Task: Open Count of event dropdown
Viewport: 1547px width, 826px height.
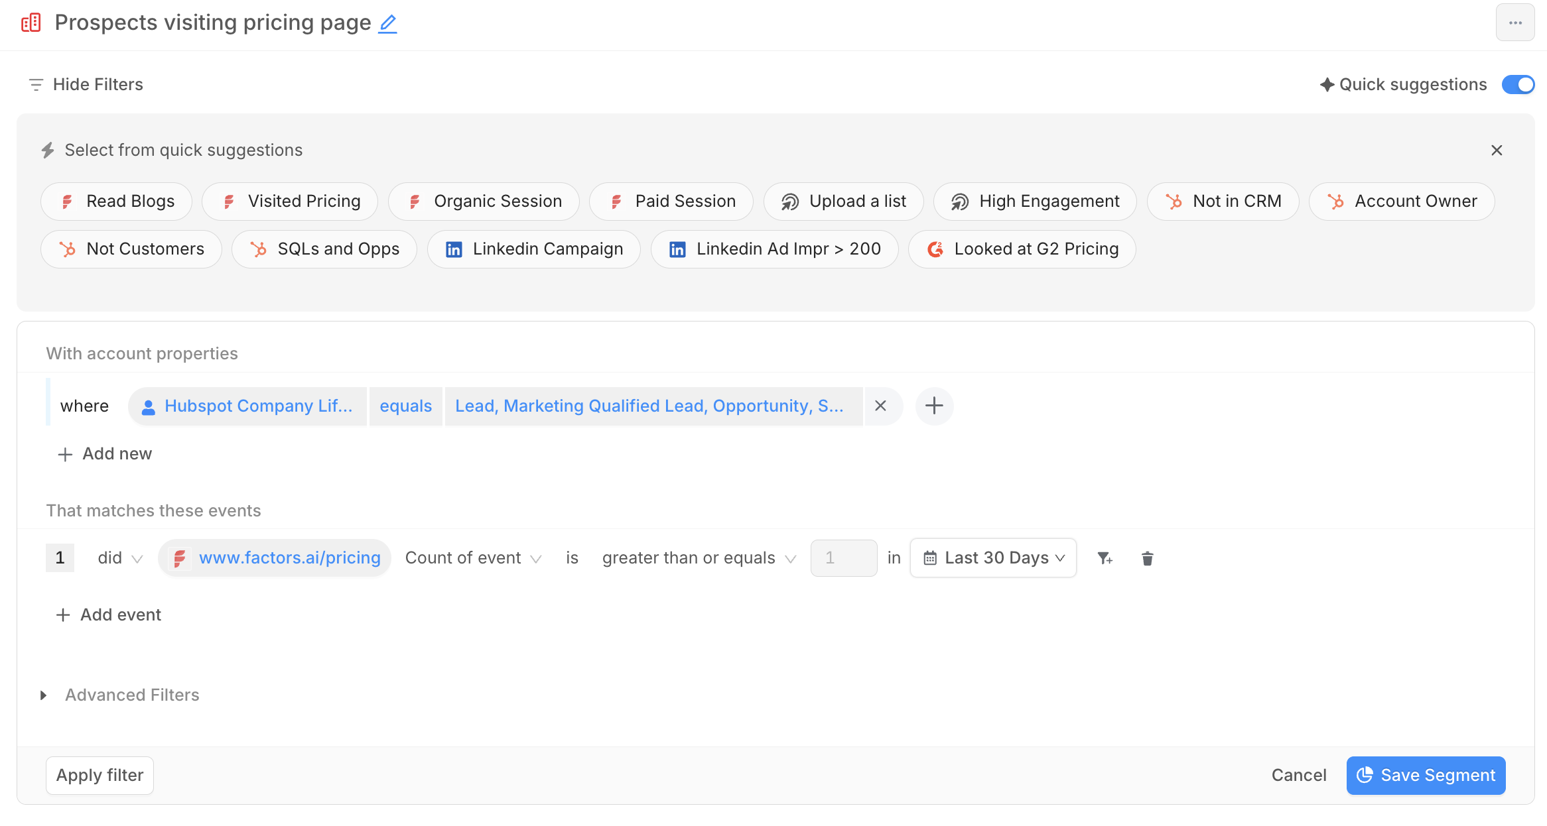Action: tap(473, 558)
